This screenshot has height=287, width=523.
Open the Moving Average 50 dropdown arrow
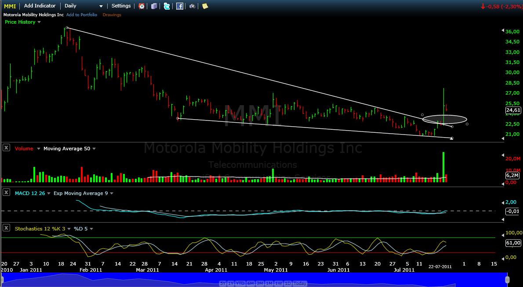coord(94,149)
